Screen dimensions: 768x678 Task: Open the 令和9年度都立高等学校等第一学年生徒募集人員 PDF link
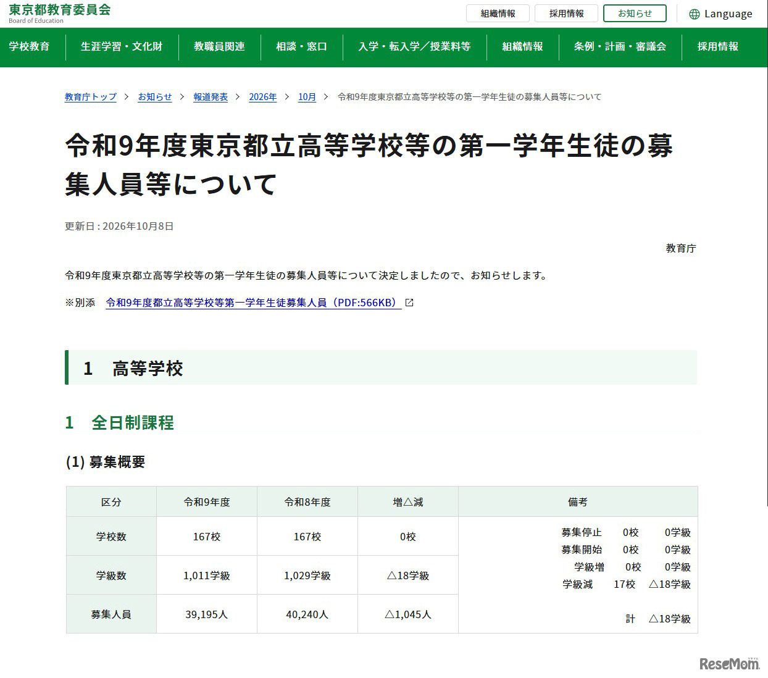[x=254, y=303]
